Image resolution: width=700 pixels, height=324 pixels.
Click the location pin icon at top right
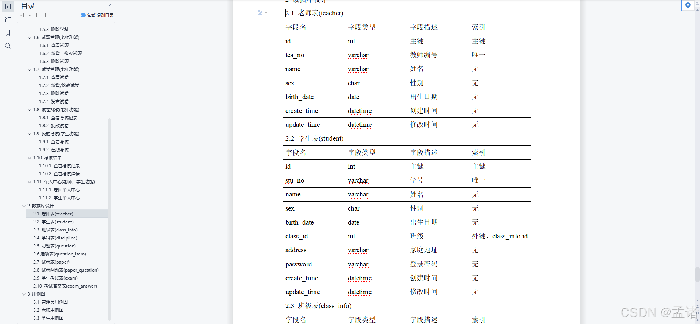688,5
